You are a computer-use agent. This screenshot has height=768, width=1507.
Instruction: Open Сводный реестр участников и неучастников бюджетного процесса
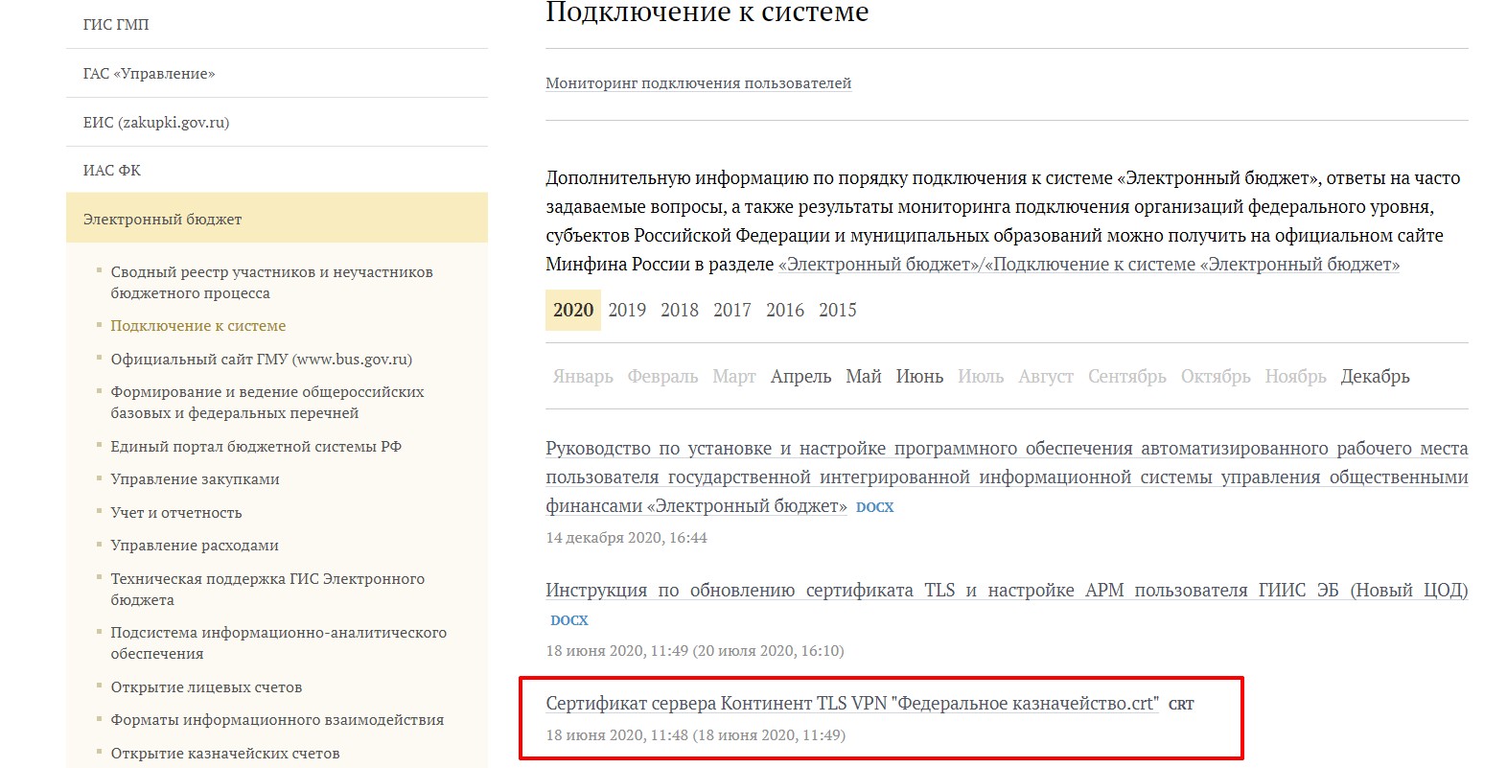271,282
